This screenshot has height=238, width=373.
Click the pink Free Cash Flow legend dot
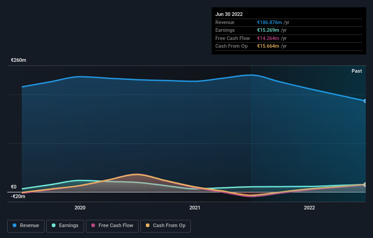(93, 225)
